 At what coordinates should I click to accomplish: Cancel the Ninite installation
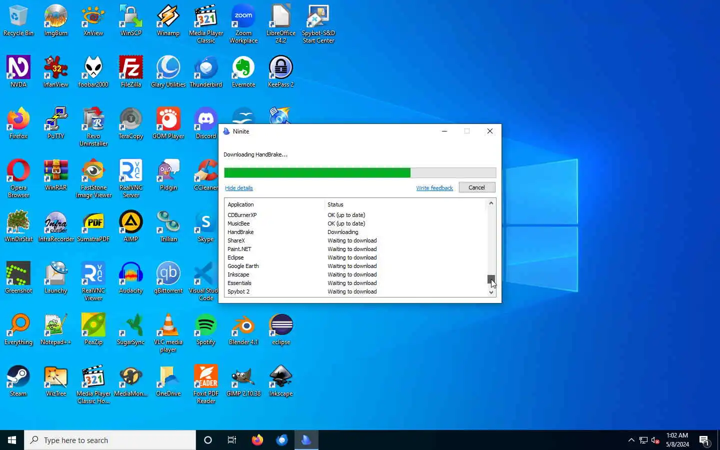tap(476, 187)
